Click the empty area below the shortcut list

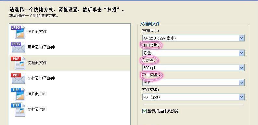coord(70,121)
